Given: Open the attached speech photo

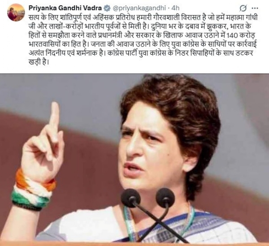Looking at the screenshot, I should 134,160.
